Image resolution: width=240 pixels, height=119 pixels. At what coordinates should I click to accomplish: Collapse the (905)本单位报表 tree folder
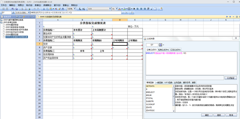(x=1, y=22)
